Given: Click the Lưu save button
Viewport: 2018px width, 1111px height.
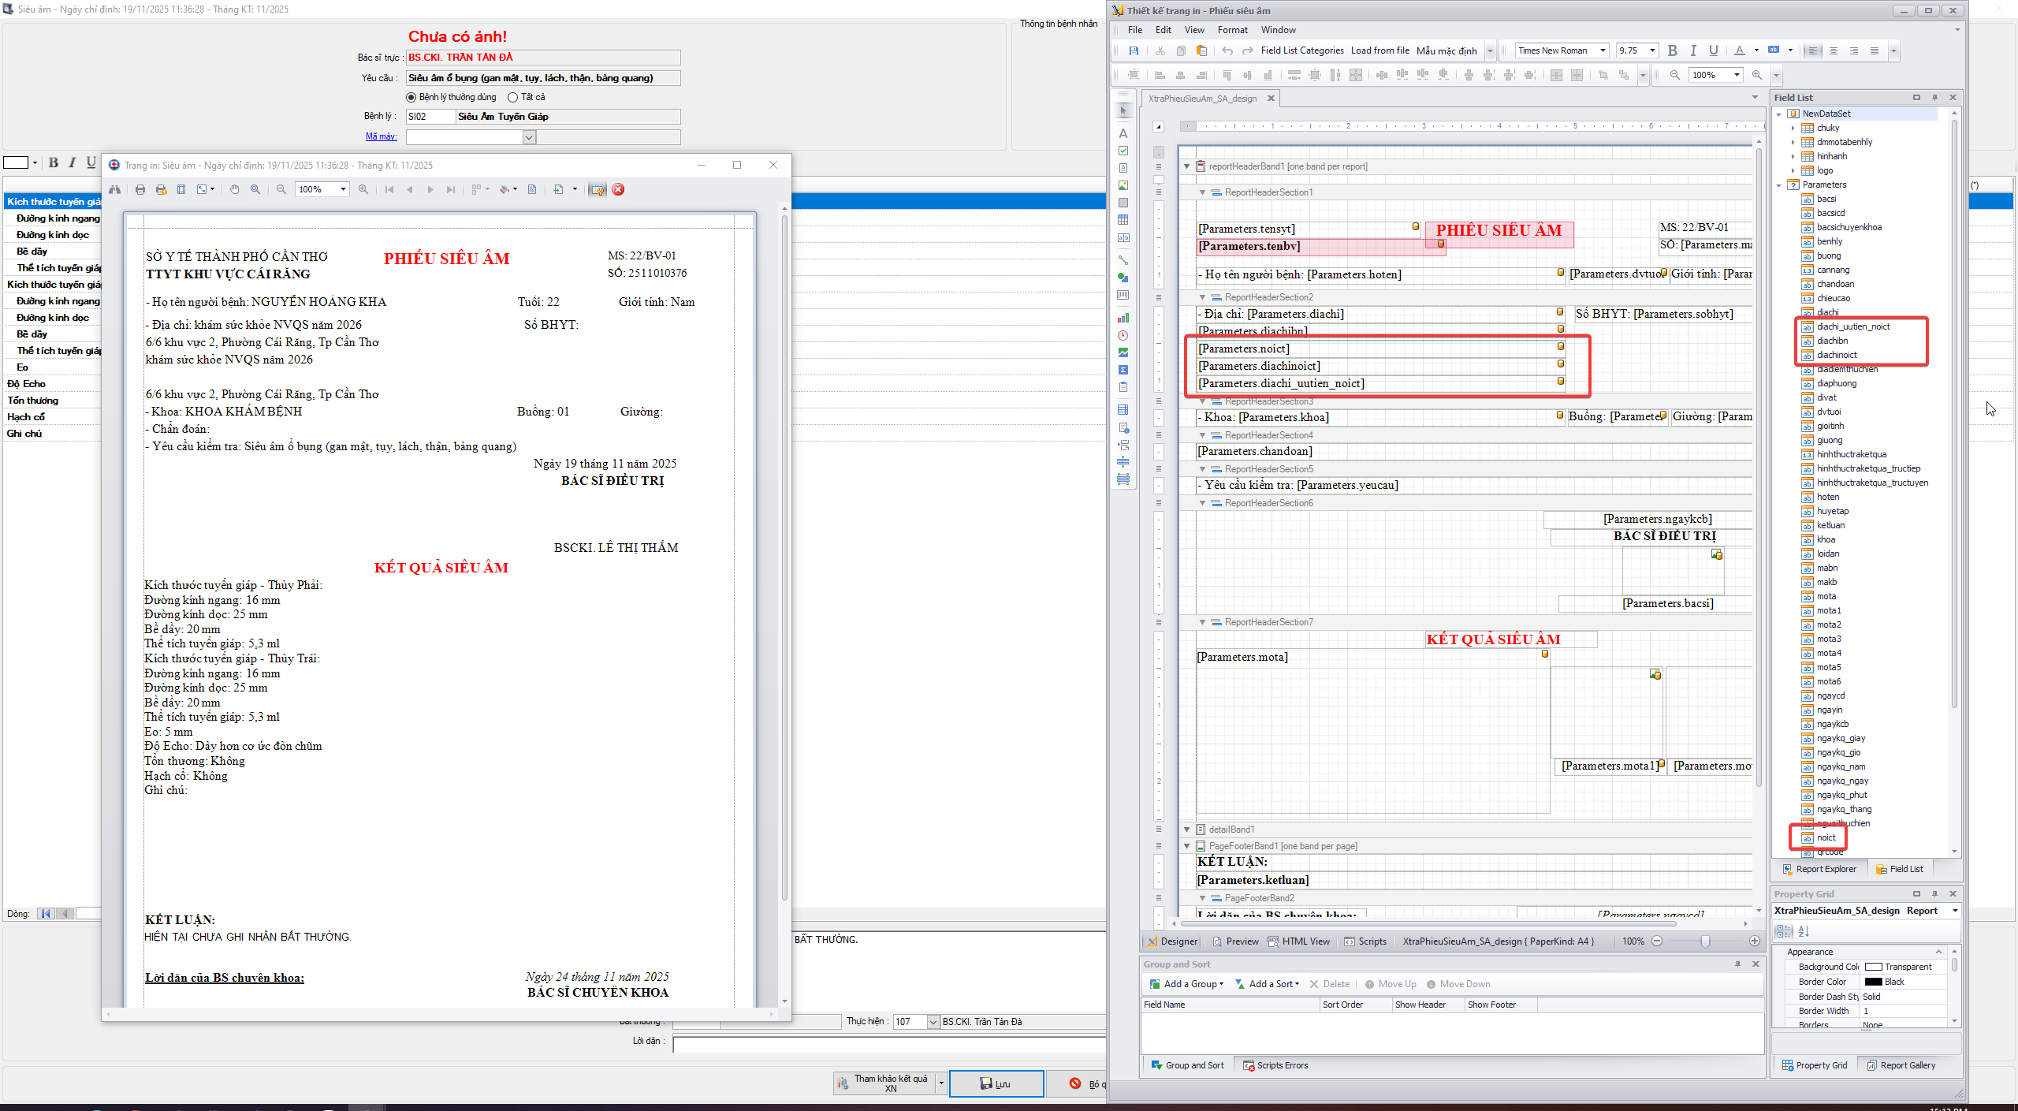Looking at the screenshot, I should pyautogui.click(x=996, y=1084).
